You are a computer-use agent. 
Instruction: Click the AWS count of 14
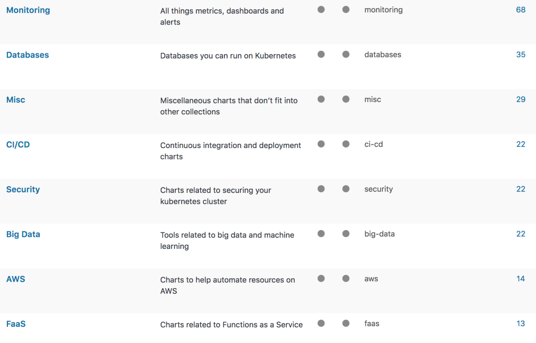521,279
